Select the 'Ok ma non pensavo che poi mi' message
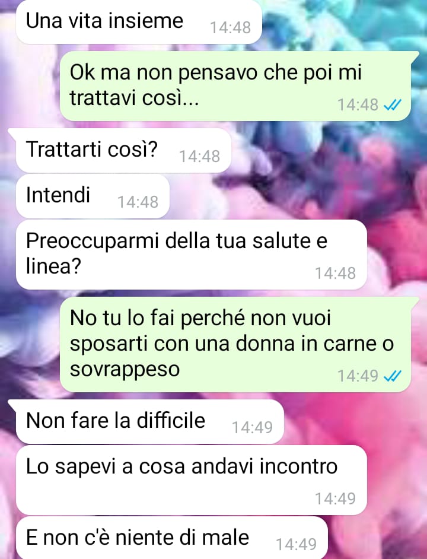Image resolution: width=427 pixels, height=559 pixels. click(235, 86)
